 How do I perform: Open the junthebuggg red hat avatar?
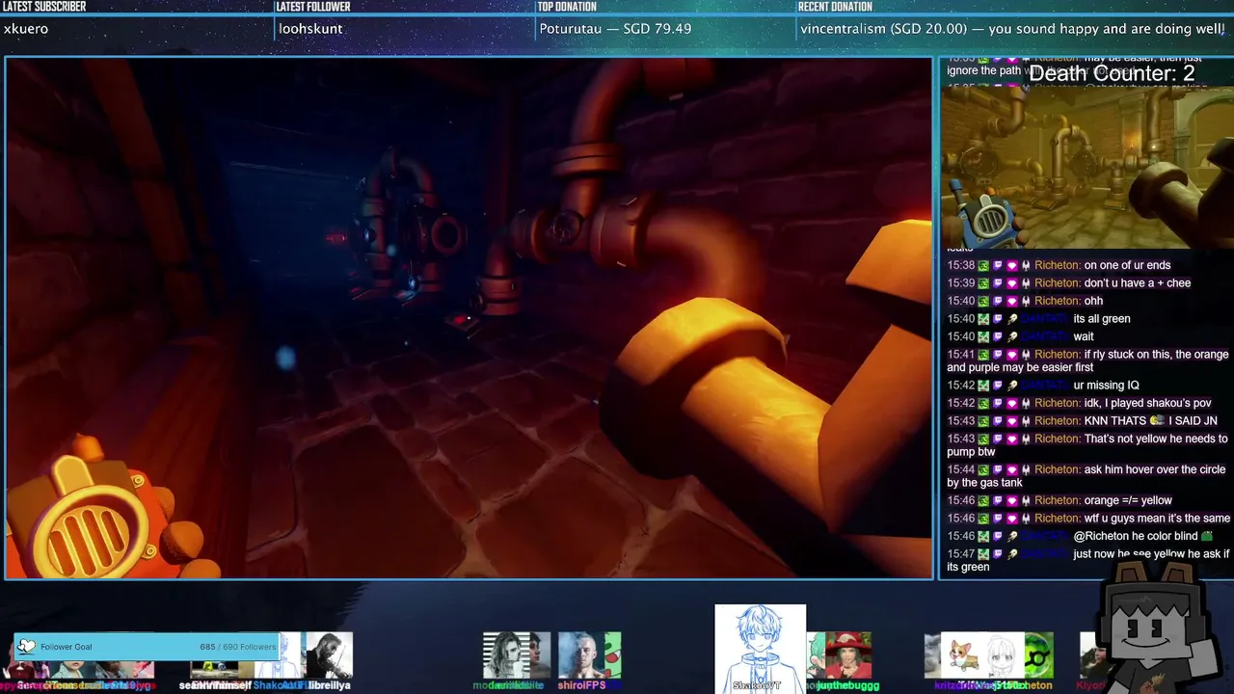[x=846, y=655]
